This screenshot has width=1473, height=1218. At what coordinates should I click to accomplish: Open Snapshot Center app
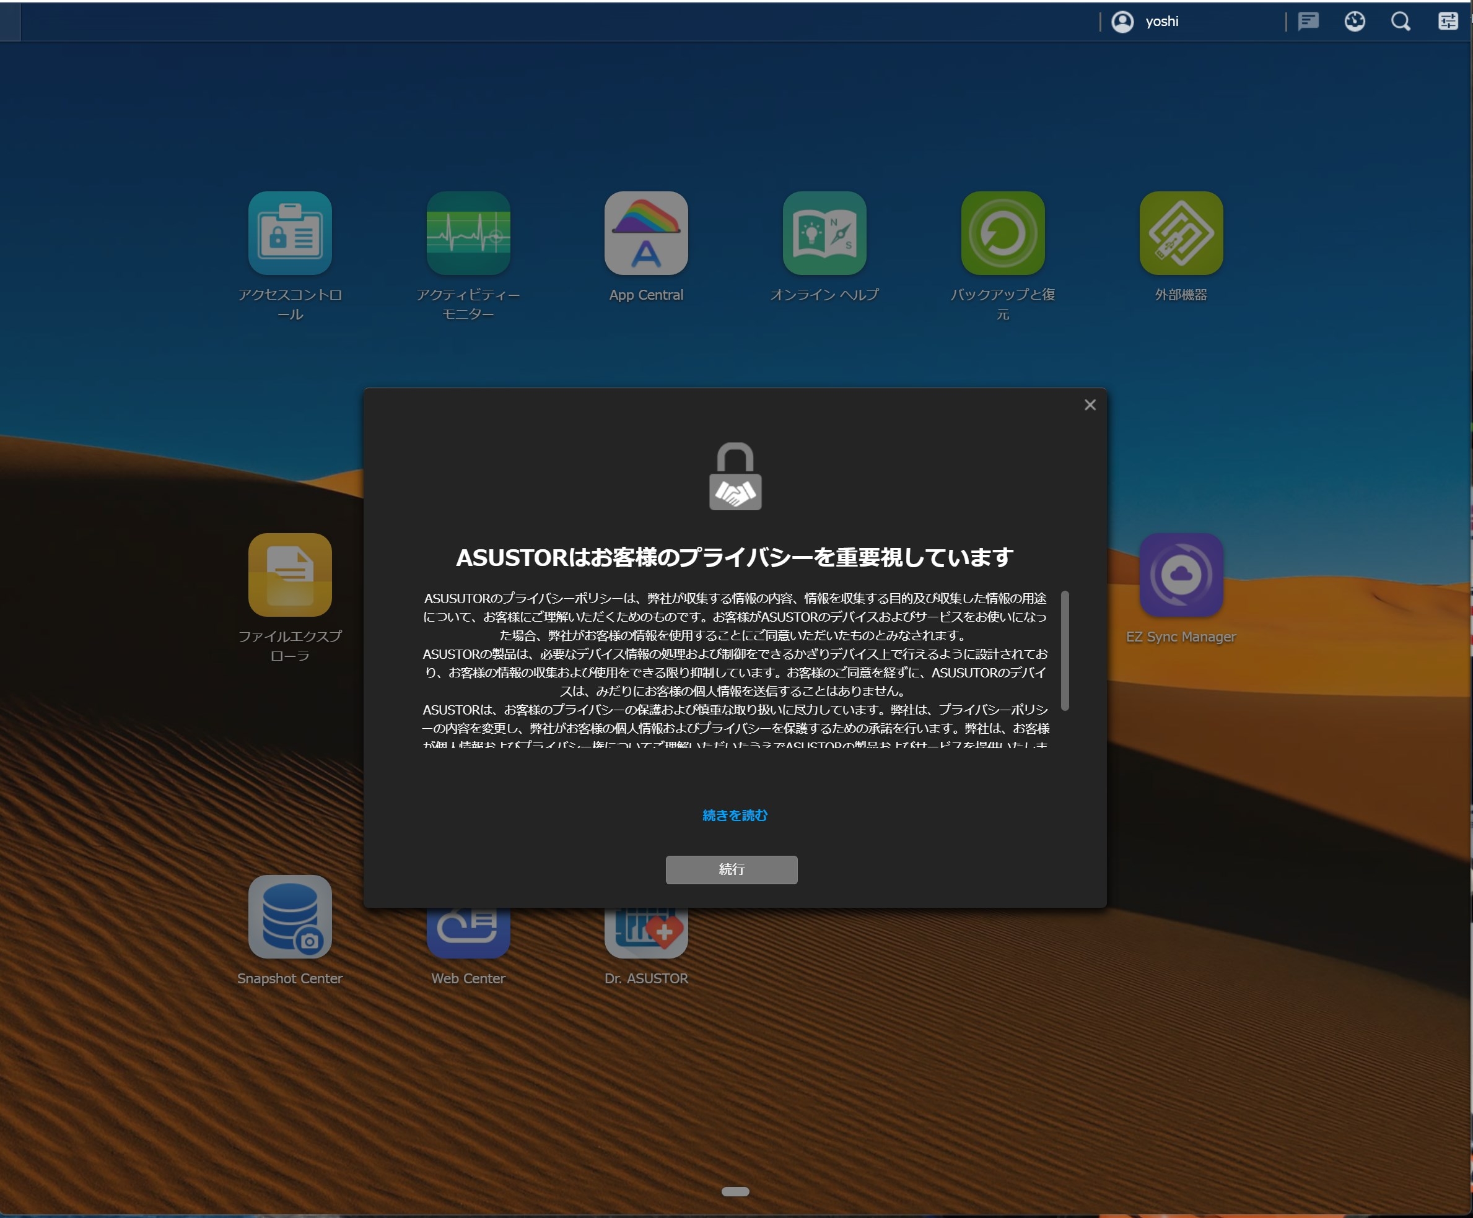(290, 916)
